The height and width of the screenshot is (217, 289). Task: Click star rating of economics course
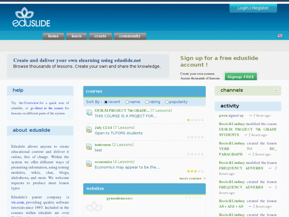pos(195,171)
